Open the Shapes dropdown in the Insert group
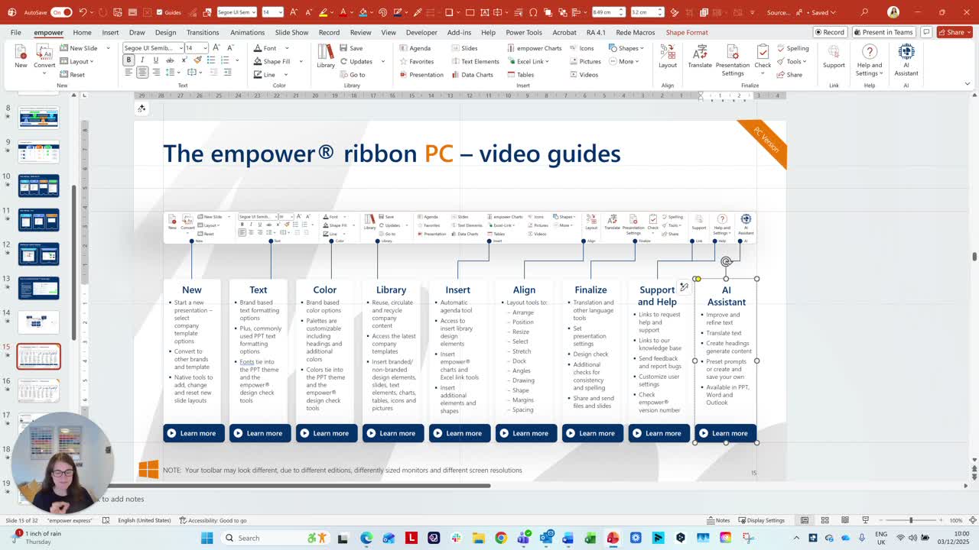Image resolution: width=979 pixels, height=550 pixels. coord(626,48)
